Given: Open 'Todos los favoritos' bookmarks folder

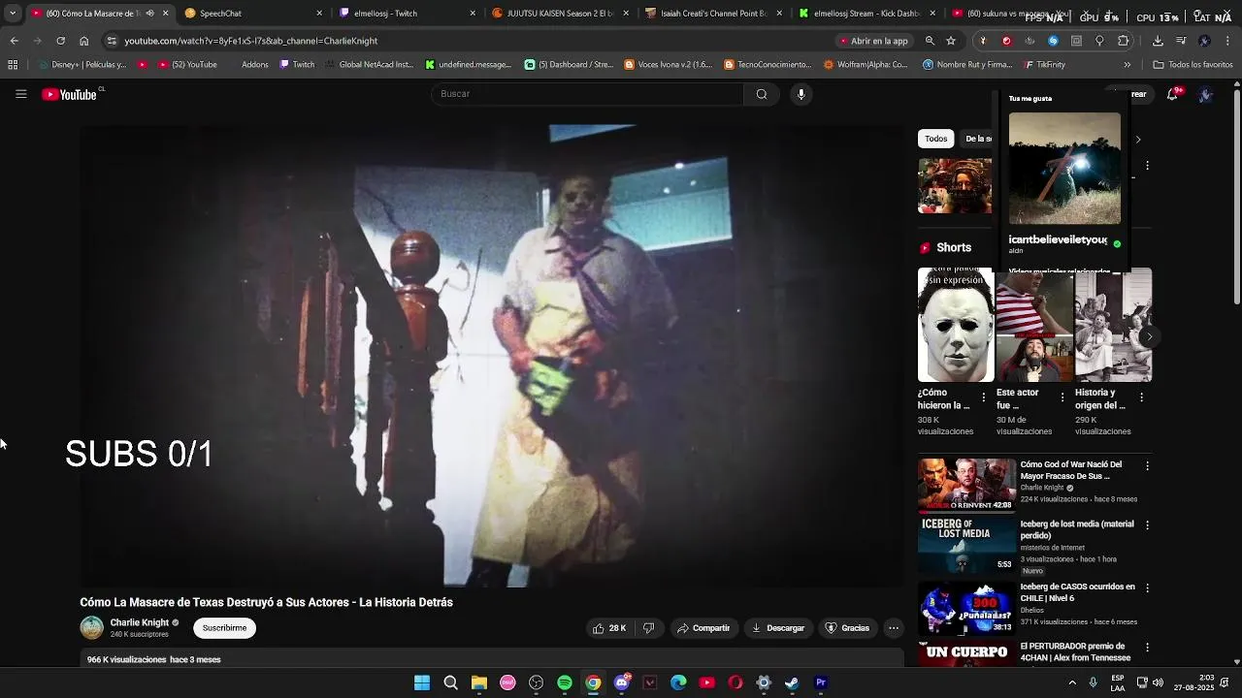Looking at the screenshot, I should tap(1193, 65).
